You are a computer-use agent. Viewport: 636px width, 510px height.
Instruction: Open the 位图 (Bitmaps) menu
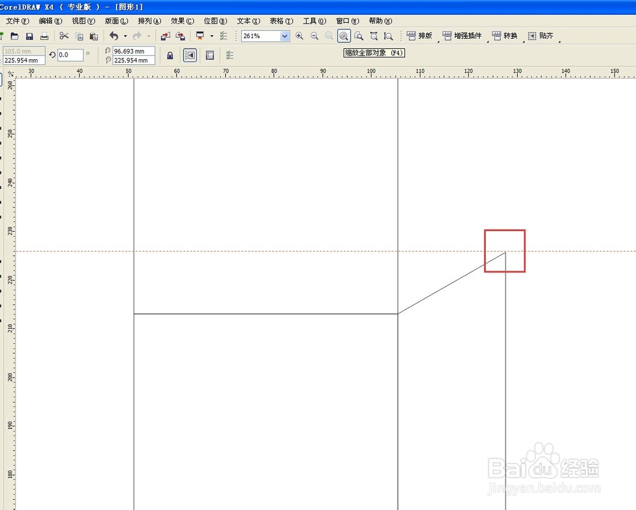pos(216,21)
